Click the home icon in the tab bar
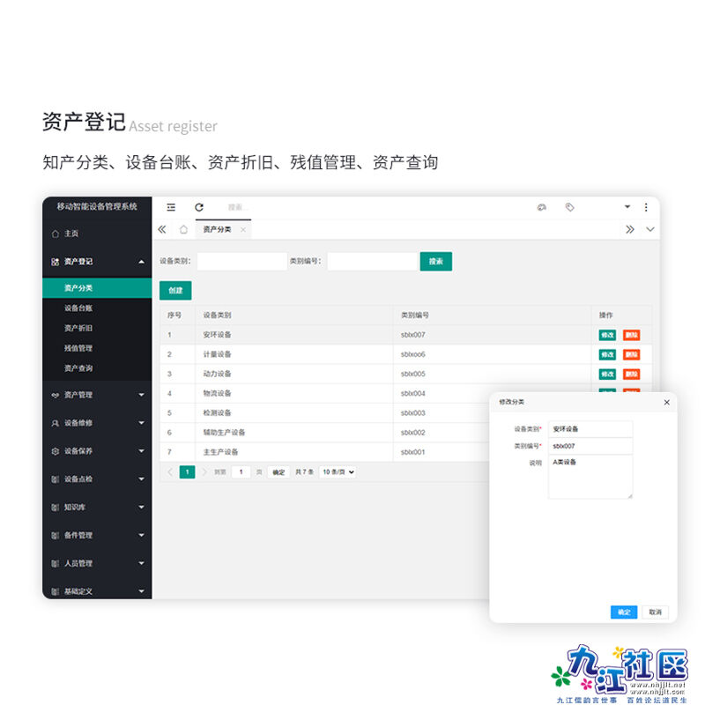This screenshot has width=705, height=705. (183, 229)
